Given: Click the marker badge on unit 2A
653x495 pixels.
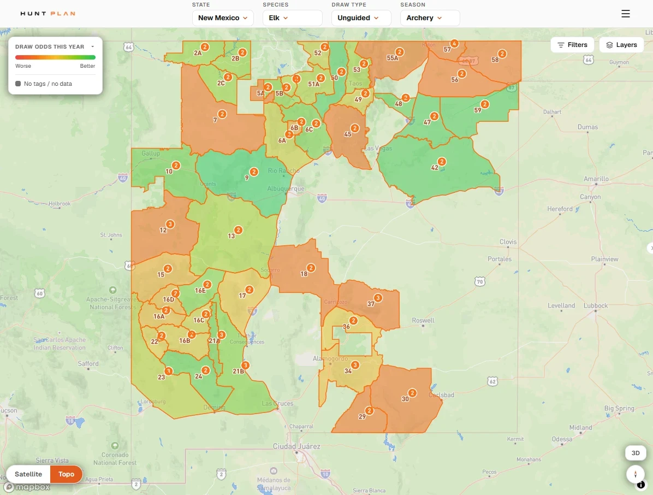Looking at the screenshot, I should [205, 47].
